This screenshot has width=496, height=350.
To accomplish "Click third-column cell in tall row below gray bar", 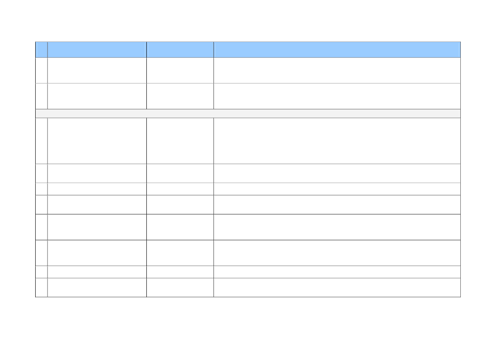I will coord(180,141).
